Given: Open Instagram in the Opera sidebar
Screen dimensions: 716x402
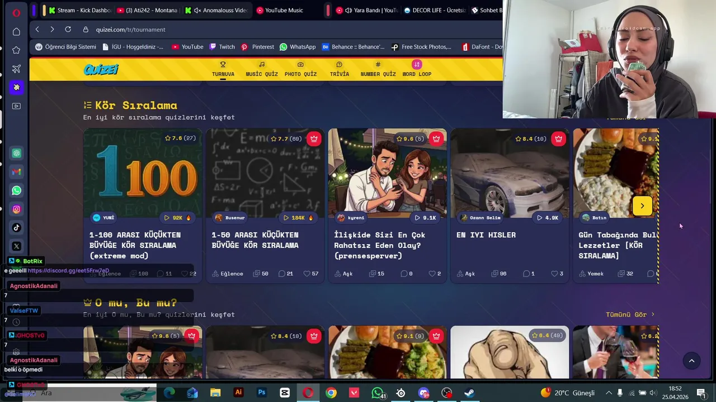Looking at the screenshot, I should 17,209.
